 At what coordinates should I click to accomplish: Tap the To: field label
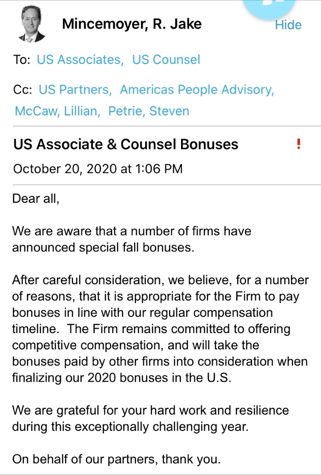tap(22, 60)
